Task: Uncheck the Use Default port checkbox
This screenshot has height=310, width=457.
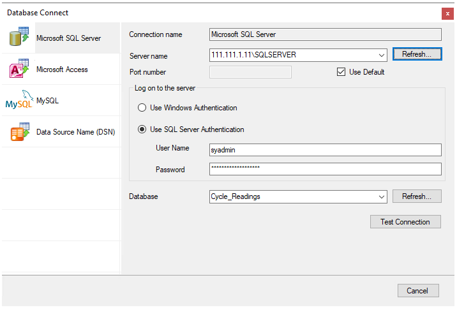Action: point(341,71)
